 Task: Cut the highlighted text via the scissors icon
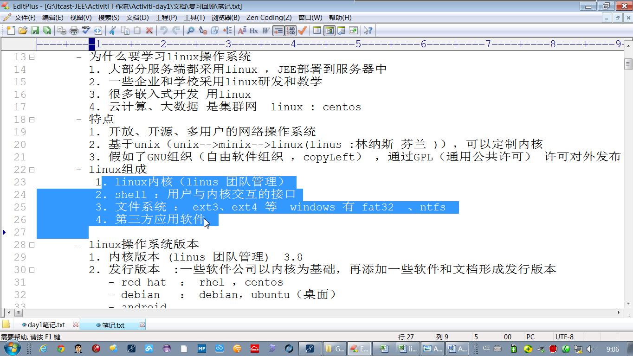112,30
